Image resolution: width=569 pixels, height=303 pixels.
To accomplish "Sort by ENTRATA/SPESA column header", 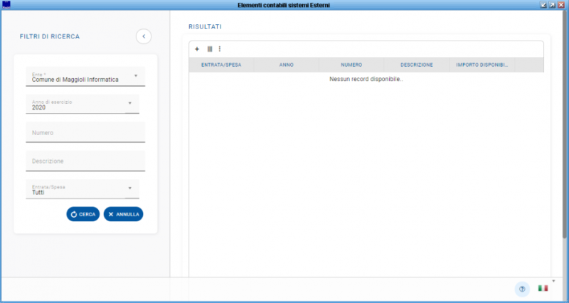I will [x=221, y=65].
